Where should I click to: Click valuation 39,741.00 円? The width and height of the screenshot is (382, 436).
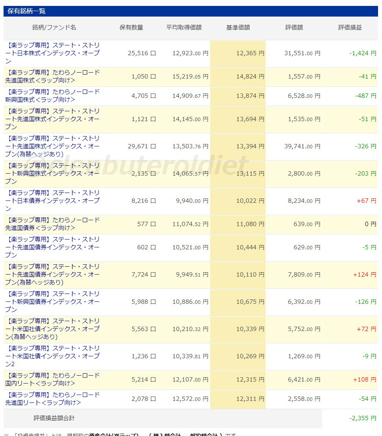pyautogui.click(x=302, y=146)
